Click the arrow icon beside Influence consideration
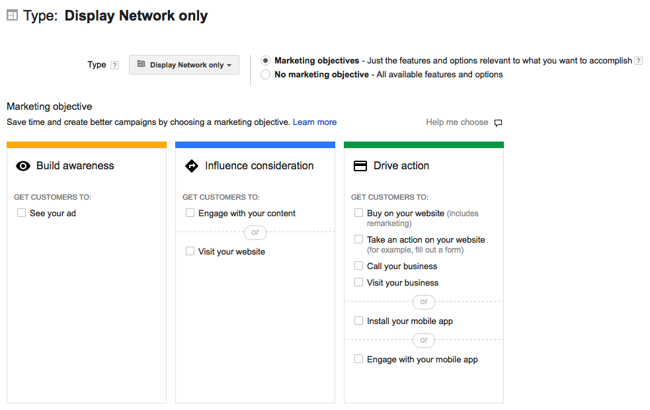650x410 pixels. [191, 165]
